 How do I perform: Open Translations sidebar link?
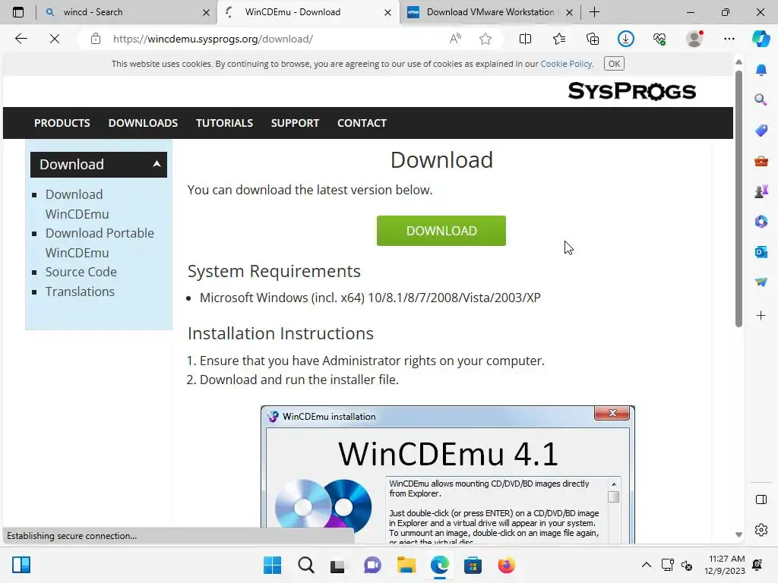pyautogui.click(x=80, y=291)
